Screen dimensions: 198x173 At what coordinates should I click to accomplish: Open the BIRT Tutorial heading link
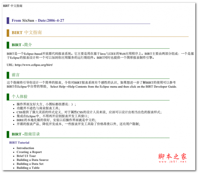(x=19, y=143)
